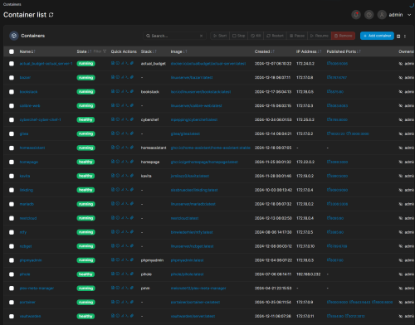Check the mariadb row checkbox
This screenshot has height=325, width=415.
coord(12,204)
